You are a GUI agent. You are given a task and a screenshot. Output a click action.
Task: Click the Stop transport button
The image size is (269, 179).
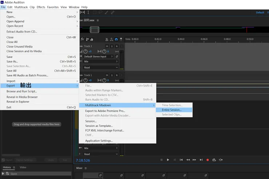(161, 160)
